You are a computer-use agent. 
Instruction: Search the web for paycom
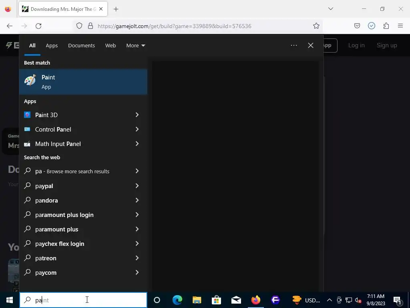point(46,273)
